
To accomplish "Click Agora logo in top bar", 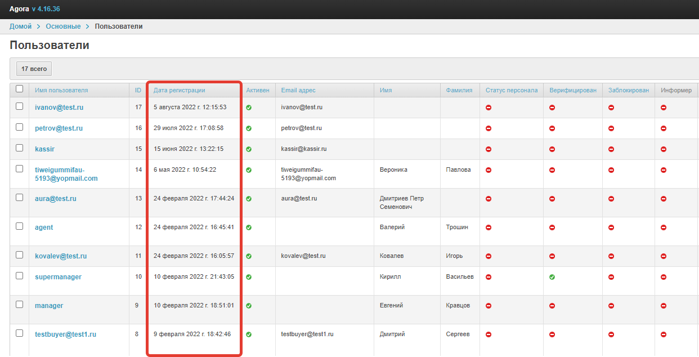I will tap(19, 9).
